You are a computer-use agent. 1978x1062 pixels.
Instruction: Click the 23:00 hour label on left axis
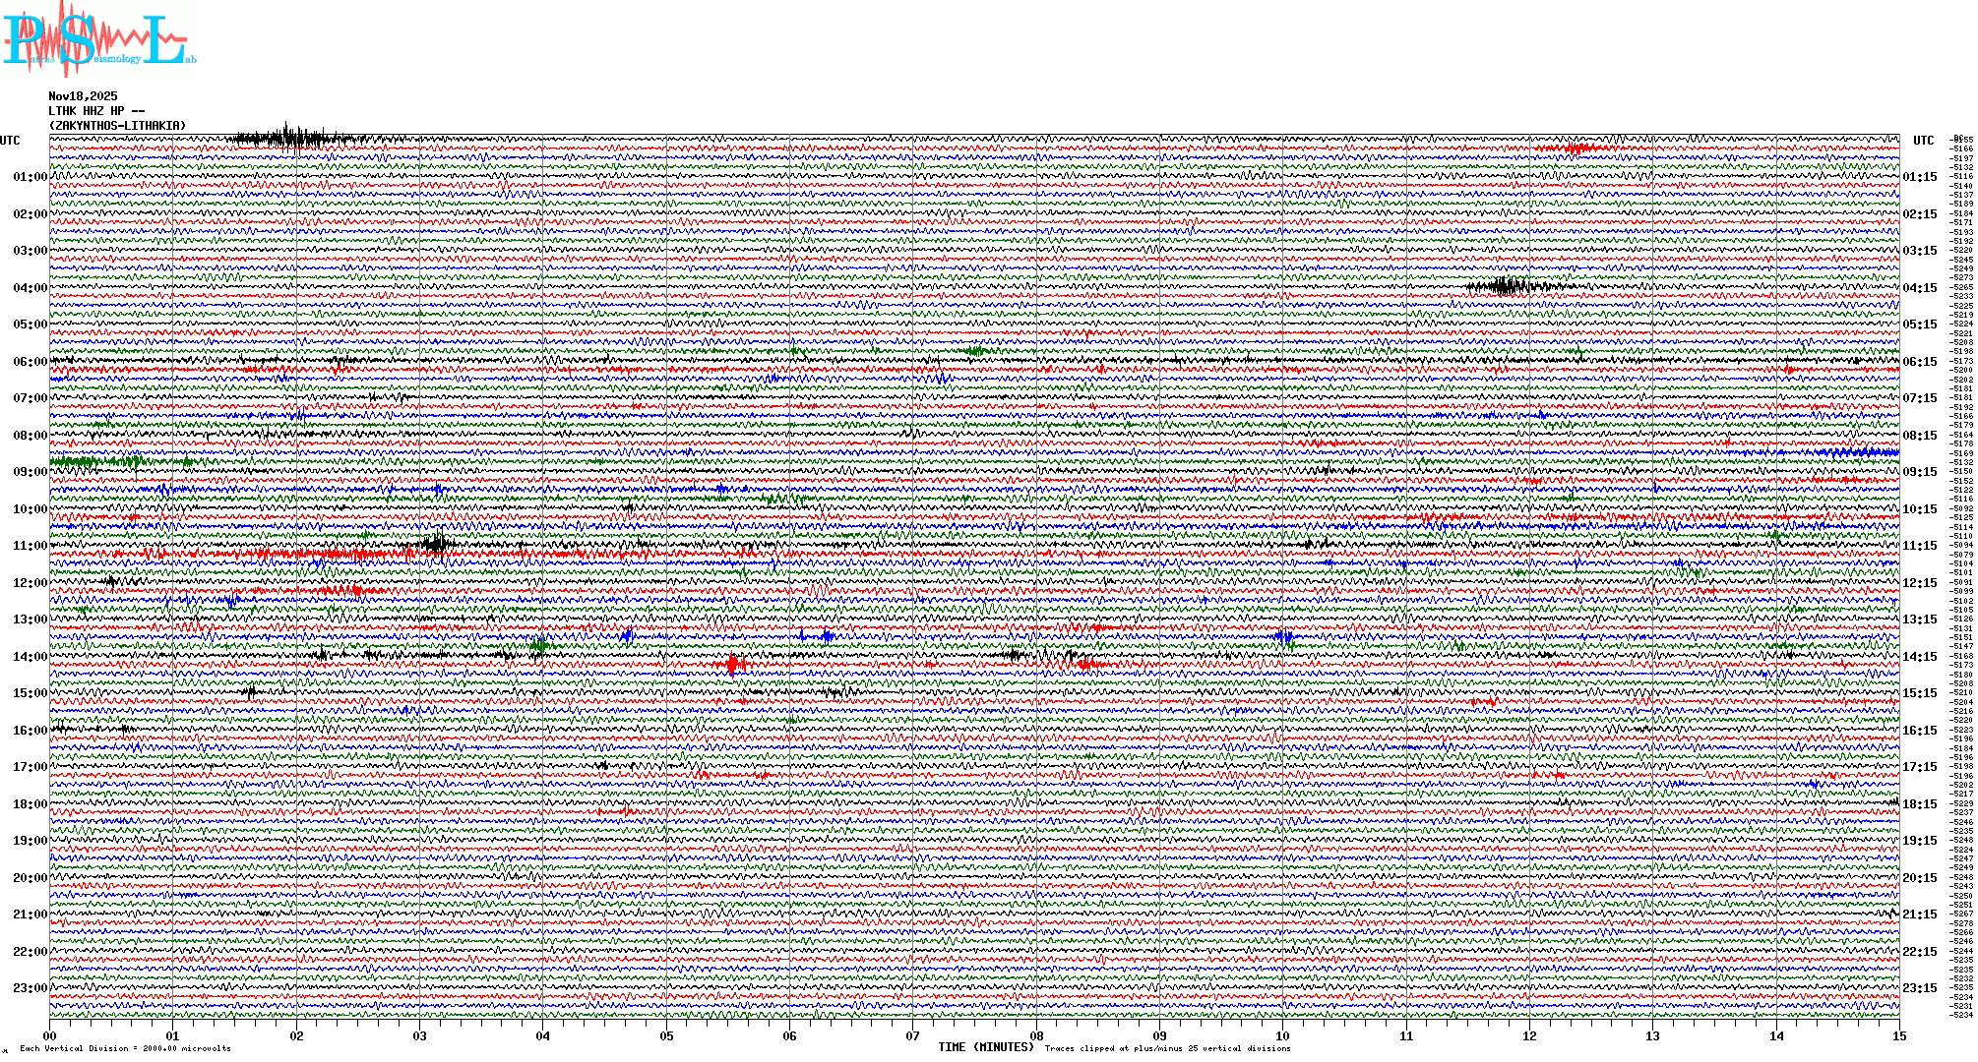(30, 988)
